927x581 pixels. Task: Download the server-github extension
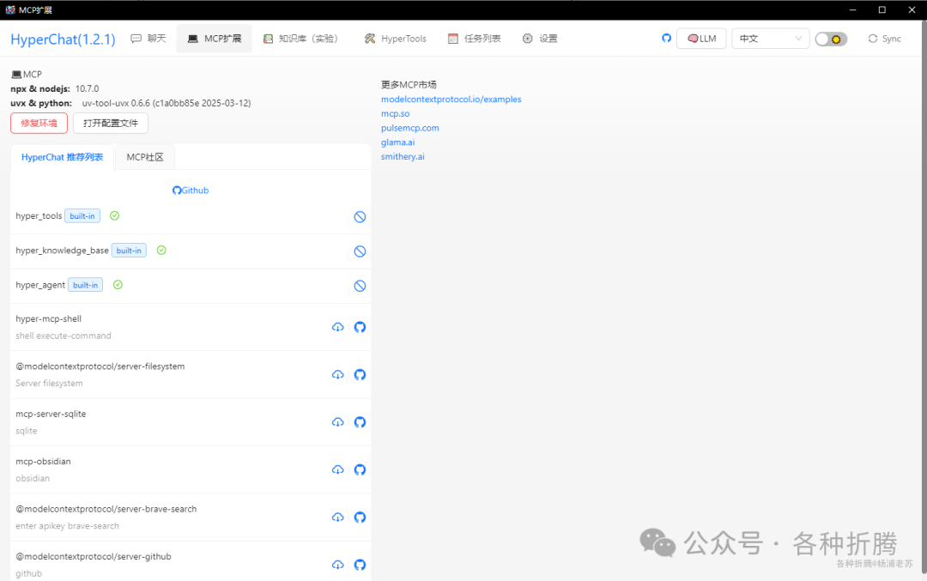[337, 565]
